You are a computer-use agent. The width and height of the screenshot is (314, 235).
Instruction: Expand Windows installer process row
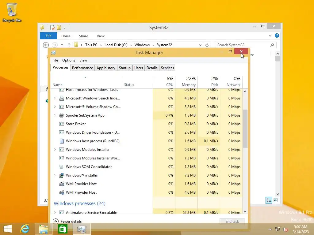pyautogui.click(x=55, y=175)
